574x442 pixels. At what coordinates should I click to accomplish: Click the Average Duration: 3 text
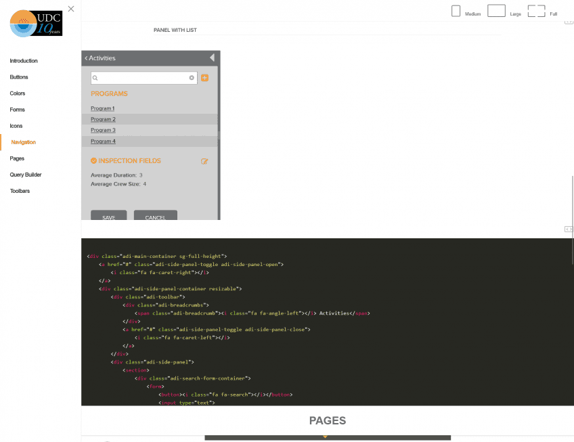pos(116,175)
